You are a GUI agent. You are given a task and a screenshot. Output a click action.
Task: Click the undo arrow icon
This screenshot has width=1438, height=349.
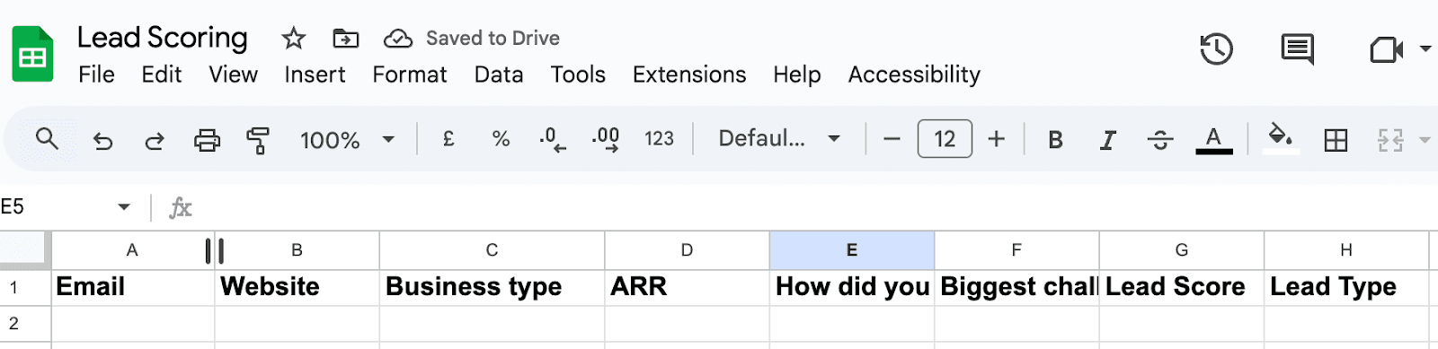[103, 140]
